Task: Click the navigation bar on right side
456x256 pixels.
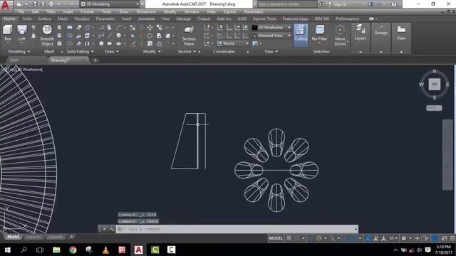Action: 448,155
